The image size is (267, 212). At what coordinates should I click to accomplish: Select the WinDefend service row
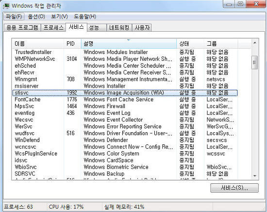pos(125,140)
